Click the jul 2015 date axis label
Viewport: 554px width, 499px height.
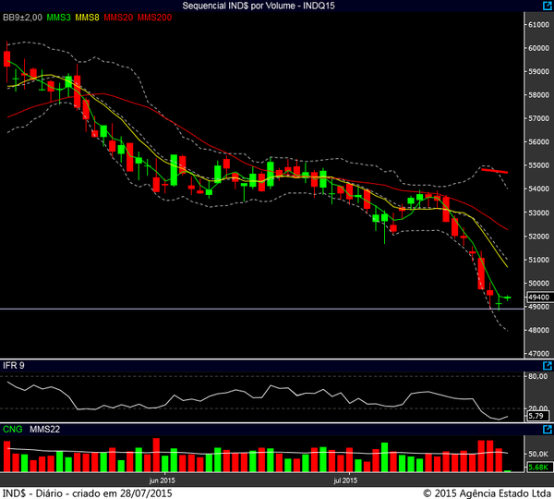click(343, 481)
